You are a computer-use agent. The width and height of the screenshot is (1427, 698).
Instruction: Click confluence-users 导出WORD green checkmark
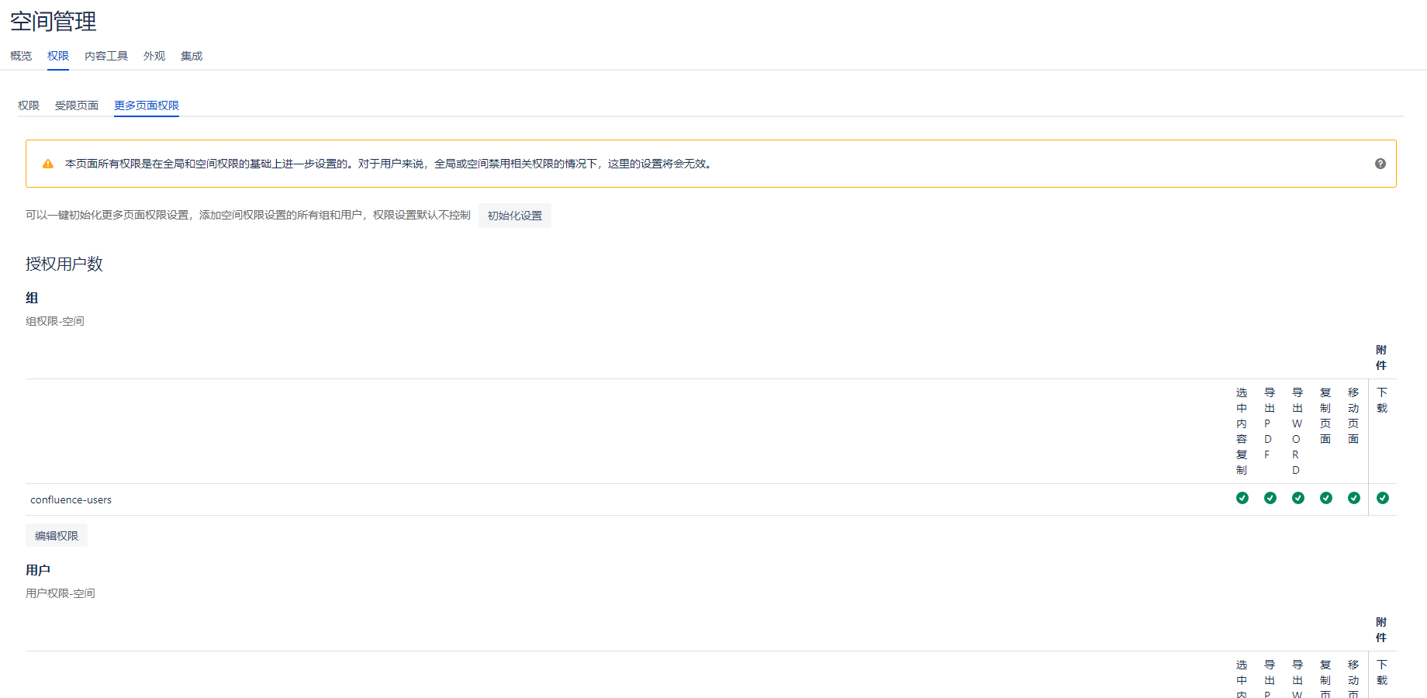tap(1297, 498)
